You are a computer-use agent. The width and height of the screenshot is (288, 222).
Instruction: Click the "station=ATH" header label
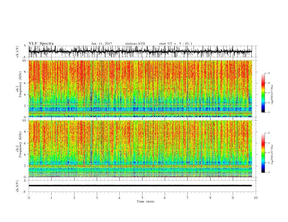135,44
